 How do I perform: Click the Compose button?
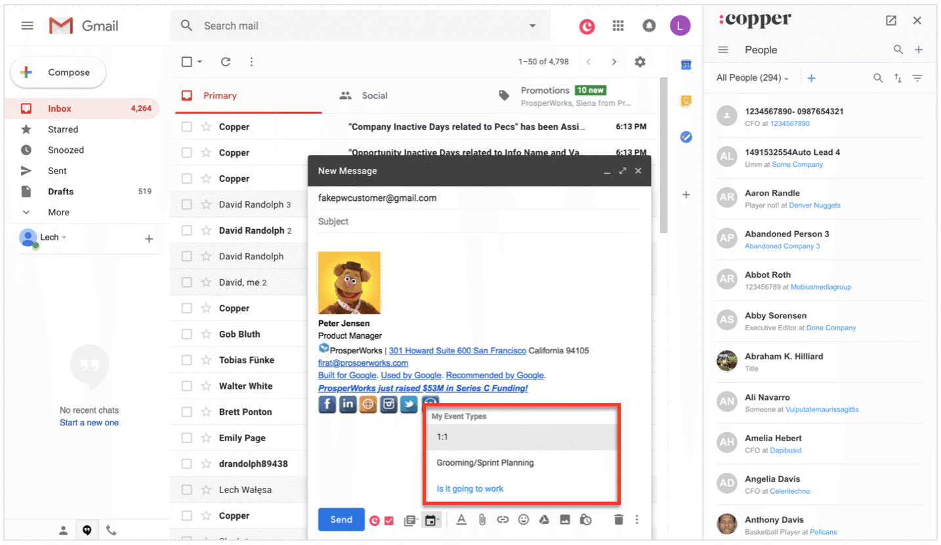[x=58, y=73]
